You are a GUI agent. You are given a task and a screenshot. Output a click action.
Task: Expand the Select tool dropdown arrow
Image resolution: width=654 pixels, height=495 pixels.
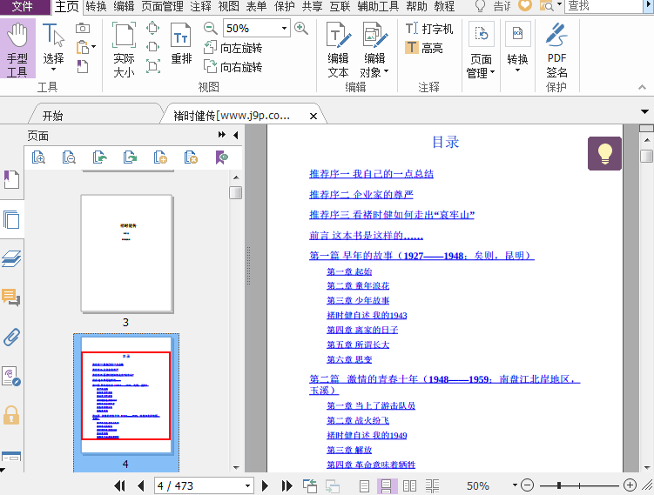pyautogui.click(x=53, y=70)
